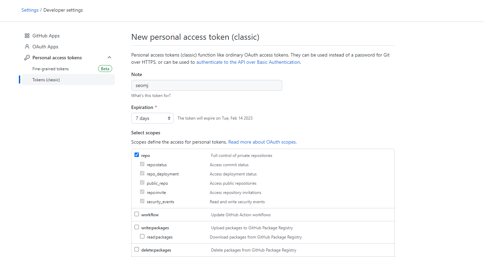Image resolution: width=484 pixels, height=257 pixels.
Task: Click the repo:invite checkbox
Action: pos(142,192)
